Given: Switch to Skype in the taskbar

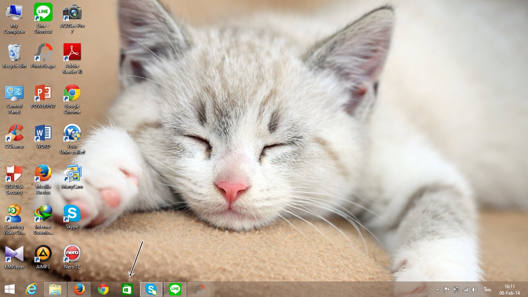Looking at the screenshot, I should (151, 289).
